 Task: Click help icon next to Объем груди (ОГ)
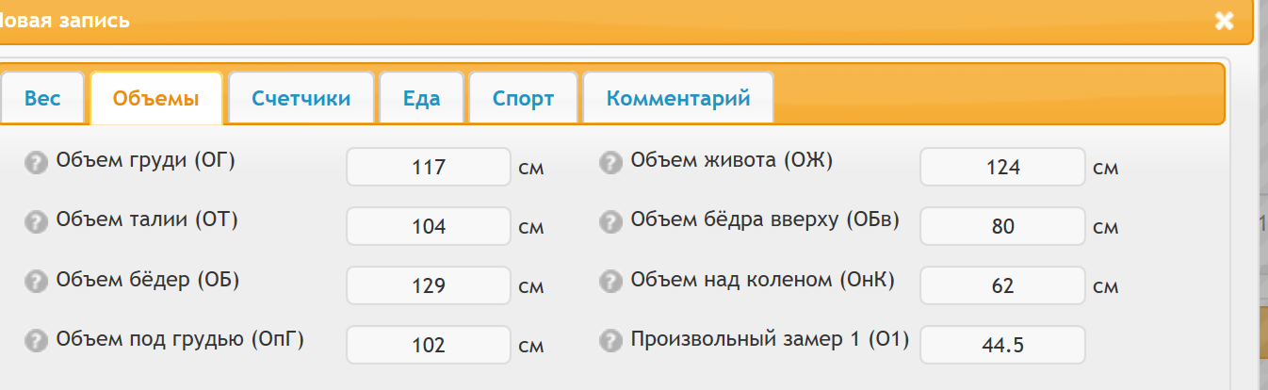[x=36, y=162]
